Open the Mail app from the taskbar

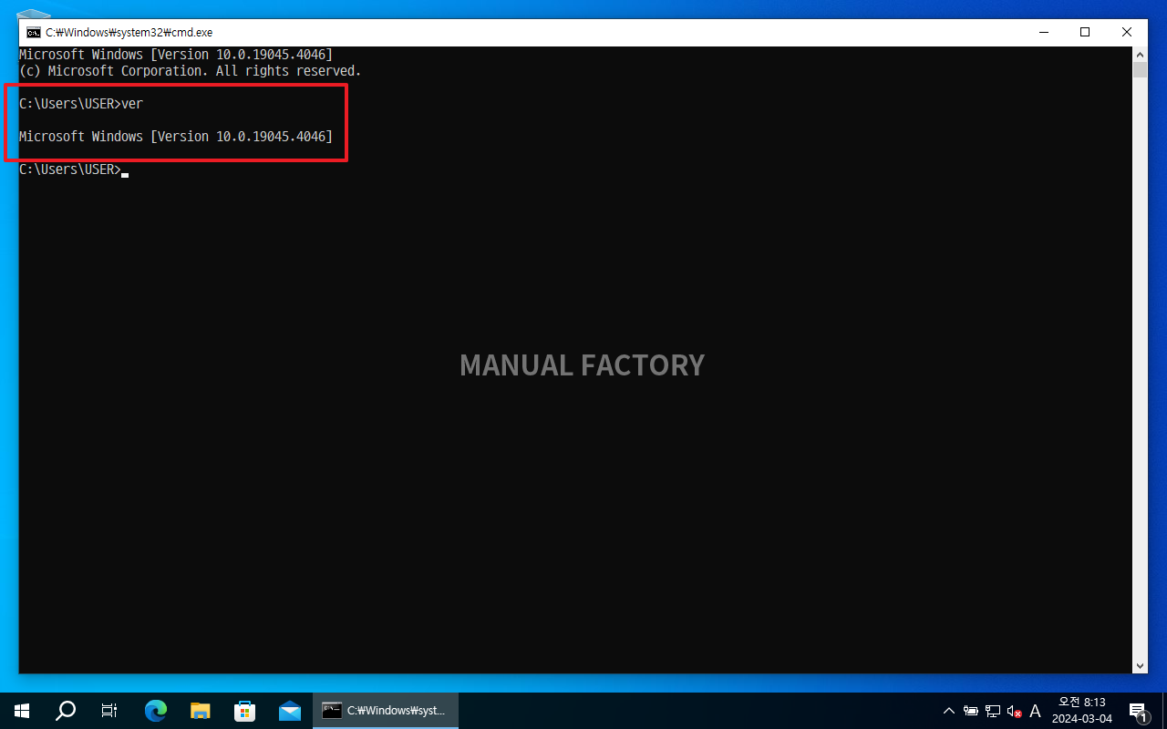point(290,711)
